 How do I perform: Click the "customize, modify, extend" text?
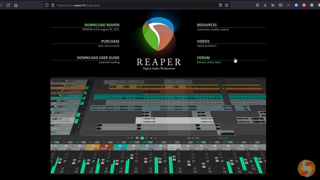(212, 29)
